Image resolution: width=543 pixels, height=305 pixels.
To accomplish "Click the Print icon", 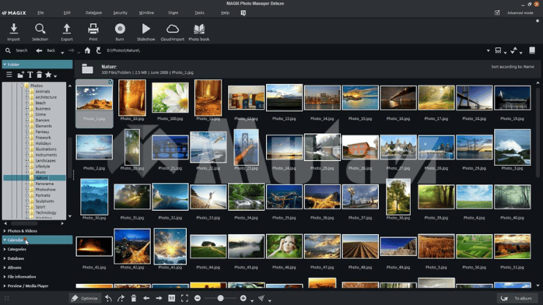I will click(x=93, y=29).
